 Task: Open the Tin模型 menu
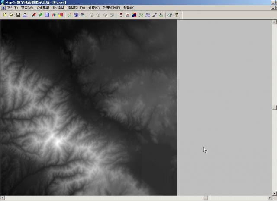(58, 8)
